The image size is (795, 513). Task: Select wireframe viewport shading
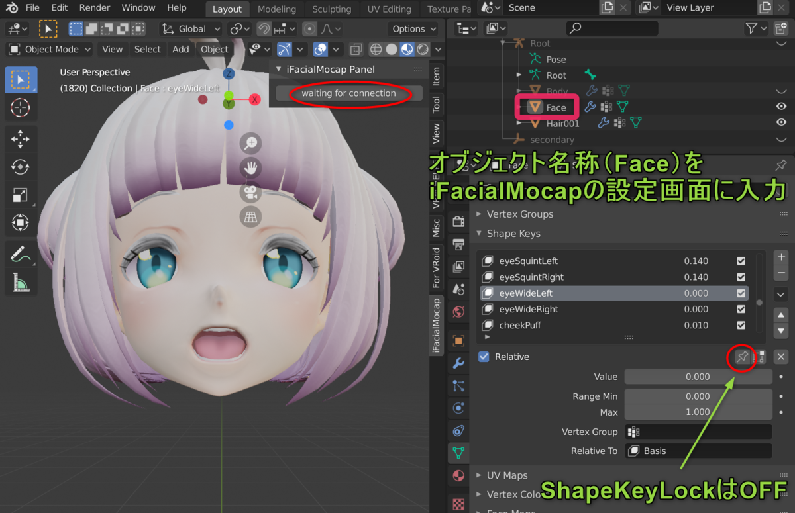point(376,49)
